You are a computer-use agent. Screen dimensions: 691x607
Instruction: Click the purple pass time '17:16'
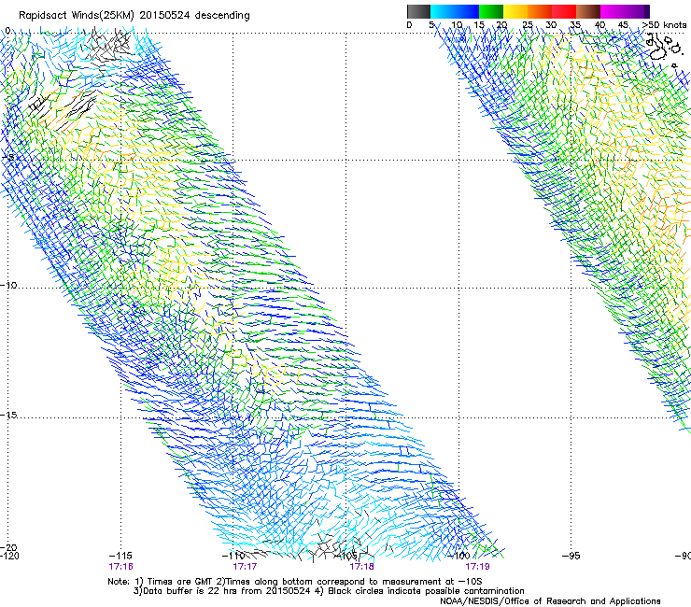(x=120, y=567)
